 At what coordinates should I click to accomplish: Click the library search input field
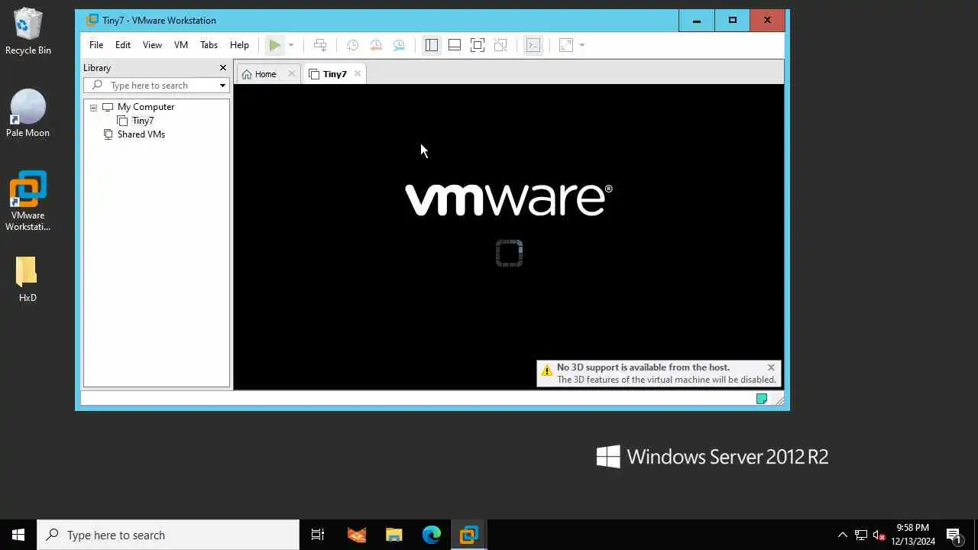coord(156,86)
